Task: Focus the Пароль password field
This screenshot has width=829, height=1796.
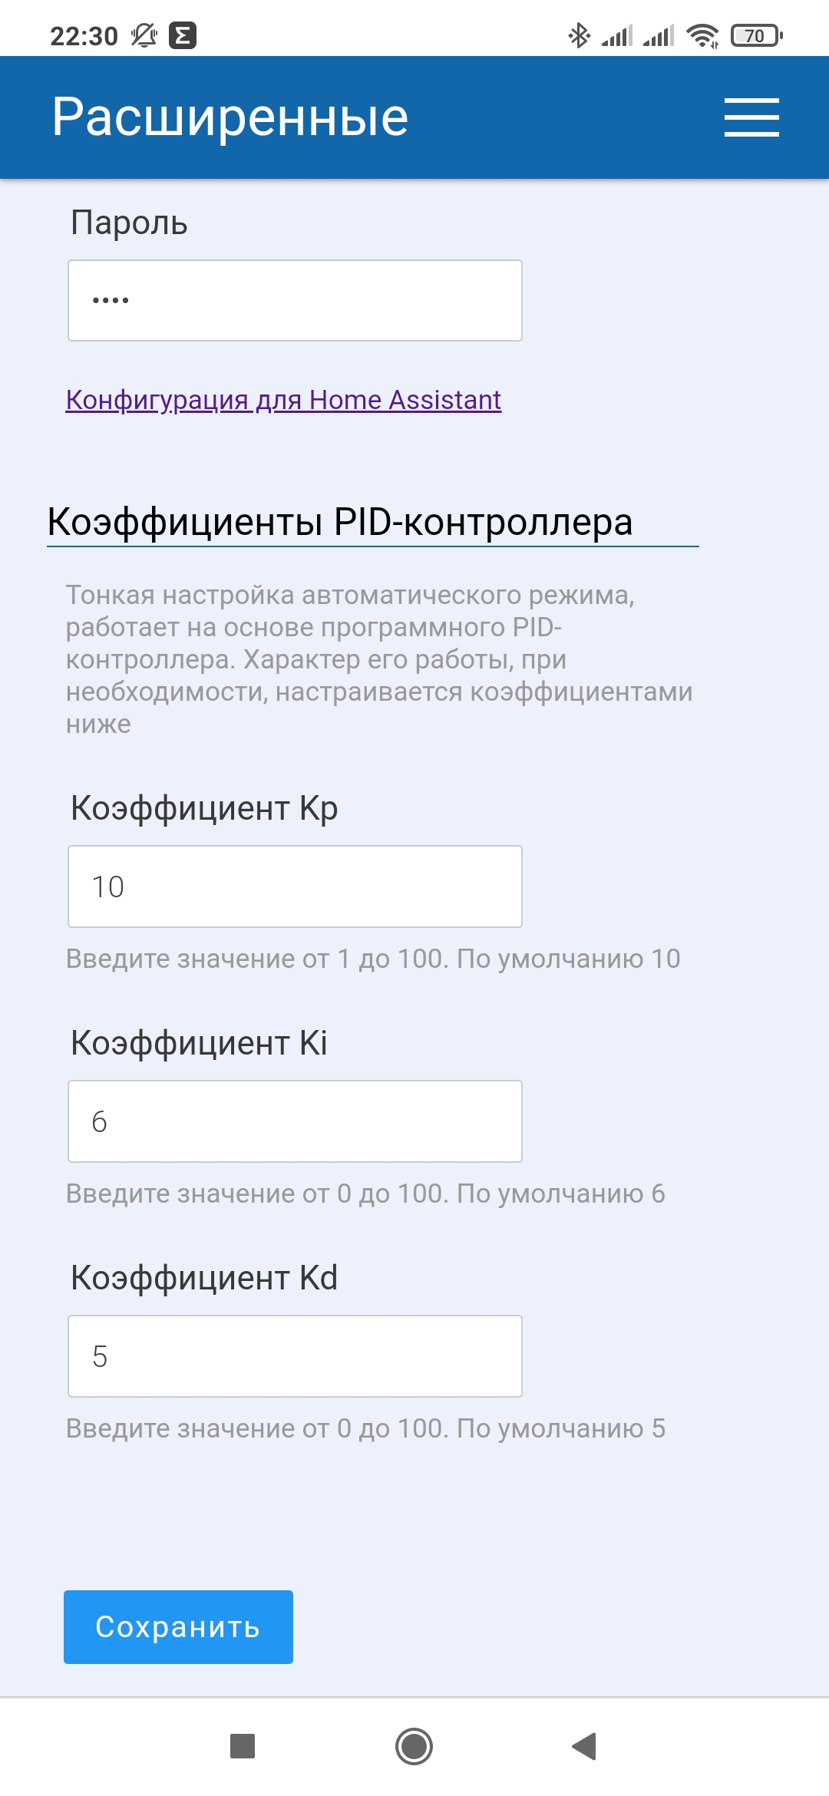Action: 295,300
